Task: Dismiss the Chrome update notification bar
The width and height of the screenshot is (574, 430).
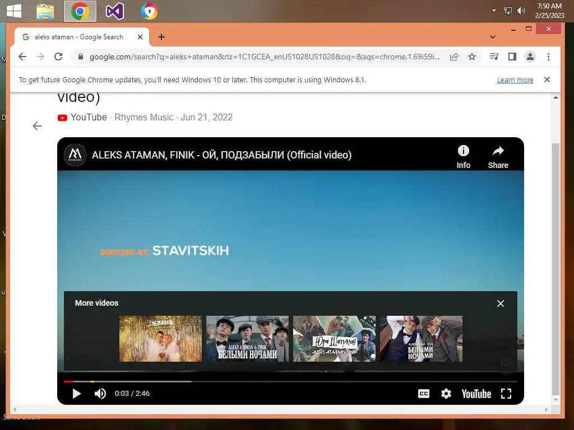Action: [547, 80]
